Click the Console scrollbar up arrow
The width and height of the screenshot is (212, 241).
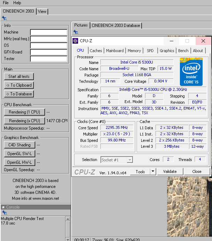tap(68, 219)
